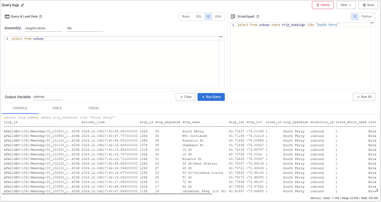Screen dimensions: 381x202
Task: Switch query mode to UDA
Action: click(x=218, y=16)
